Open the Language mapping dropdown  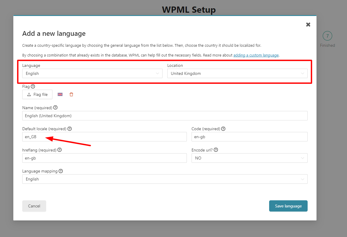(165, 179)
